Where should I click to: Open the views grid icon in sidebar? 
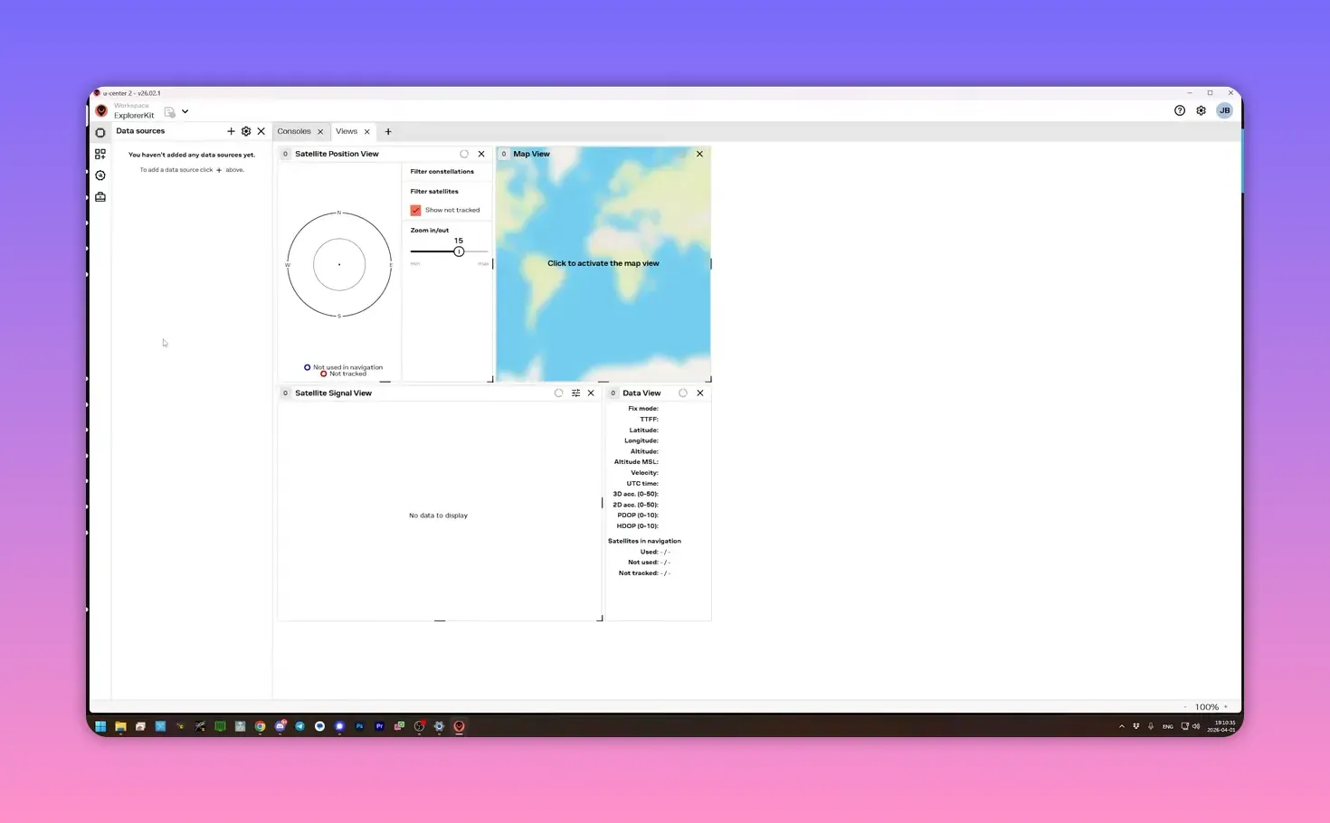tap(100, 155)
